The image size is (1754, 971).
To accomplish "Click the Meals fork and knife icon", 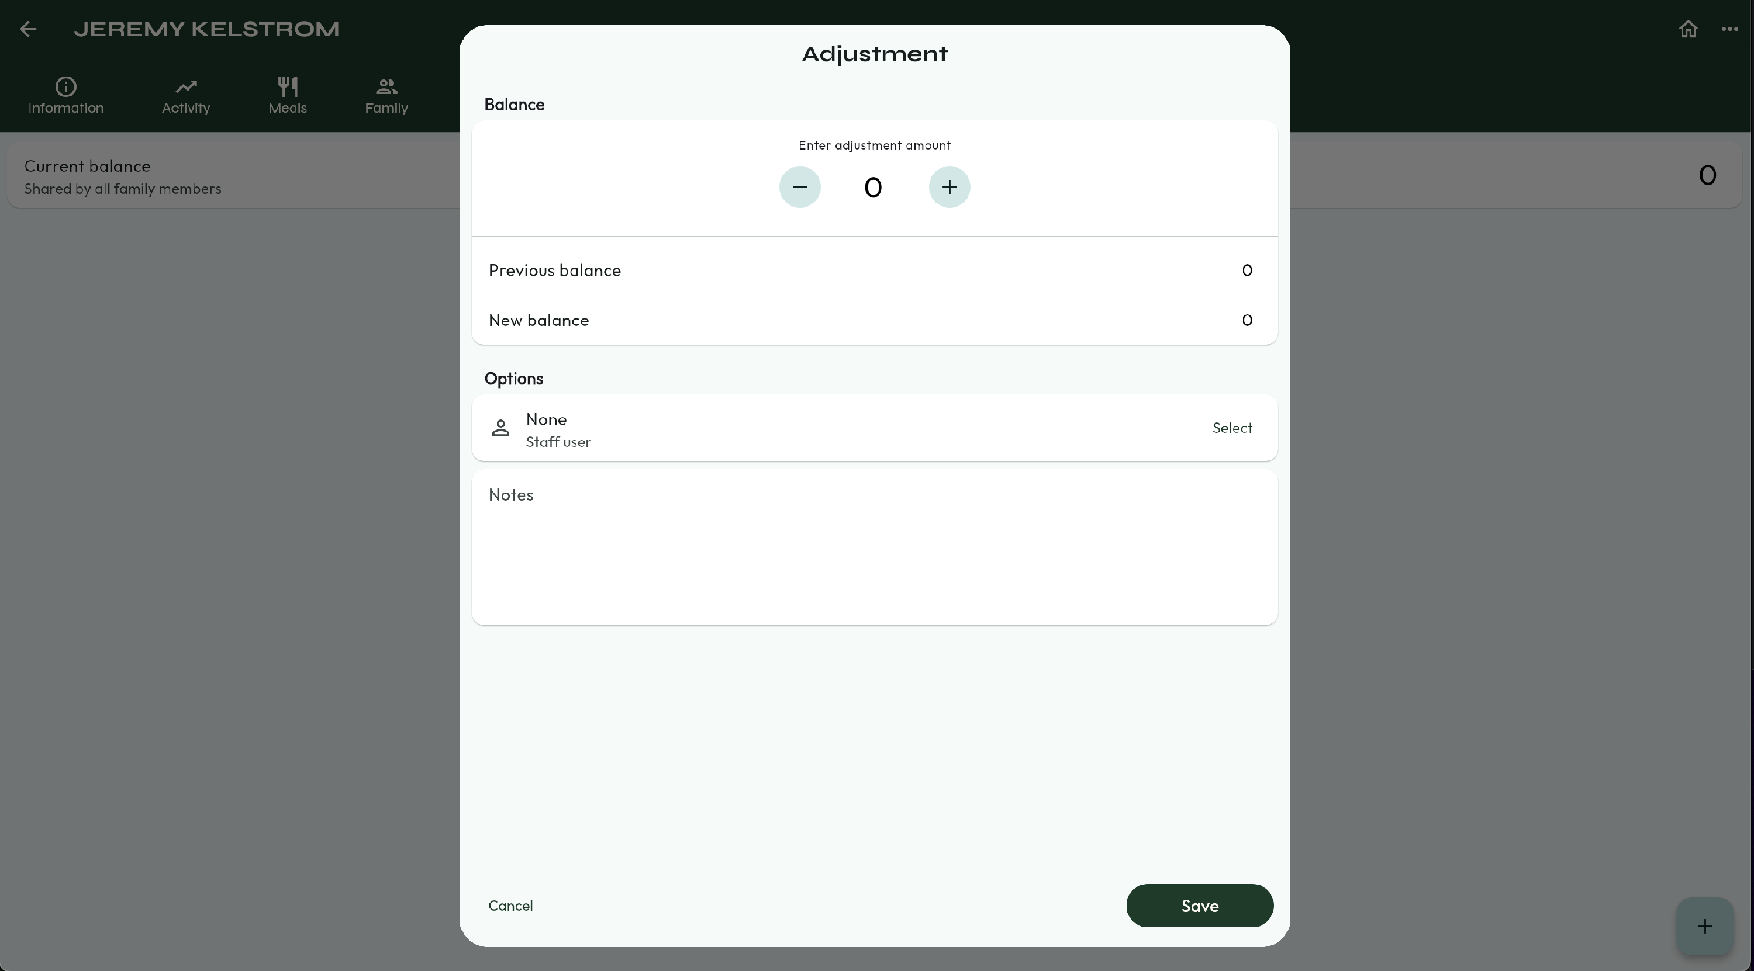I will click(287, 86).
